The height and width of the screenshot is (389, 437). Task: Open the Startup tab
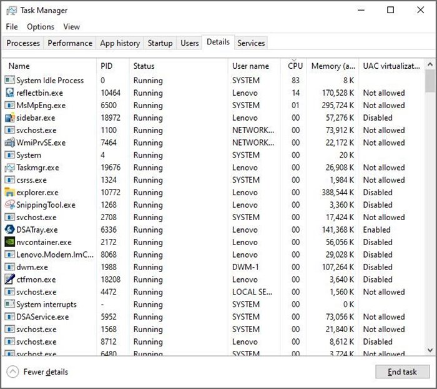[160, 43]
